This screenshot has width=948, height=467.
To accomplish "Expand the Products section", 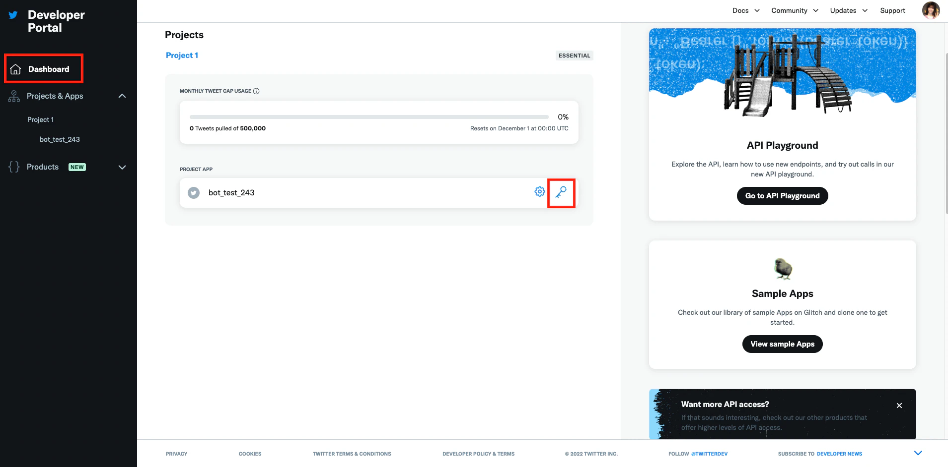I will 122,168.
